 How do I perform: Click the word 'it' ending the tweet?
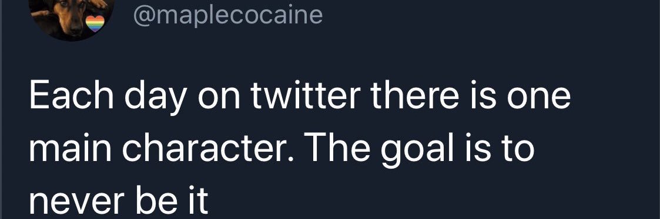[199, 201]
